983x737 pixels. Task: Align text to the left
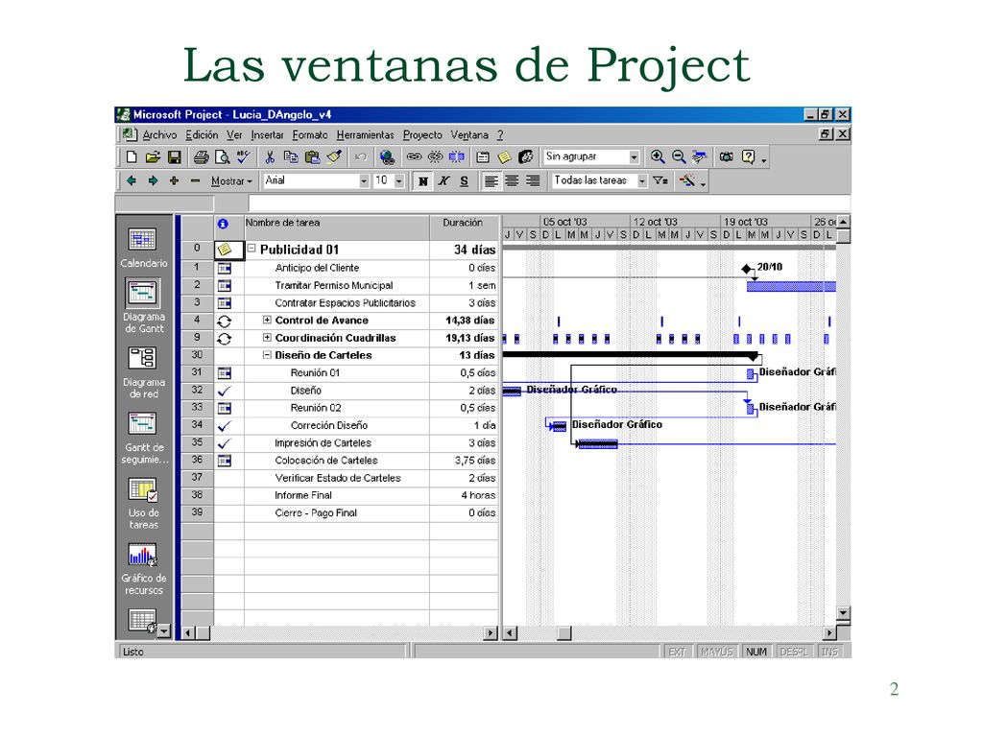(x=491, y=181)
